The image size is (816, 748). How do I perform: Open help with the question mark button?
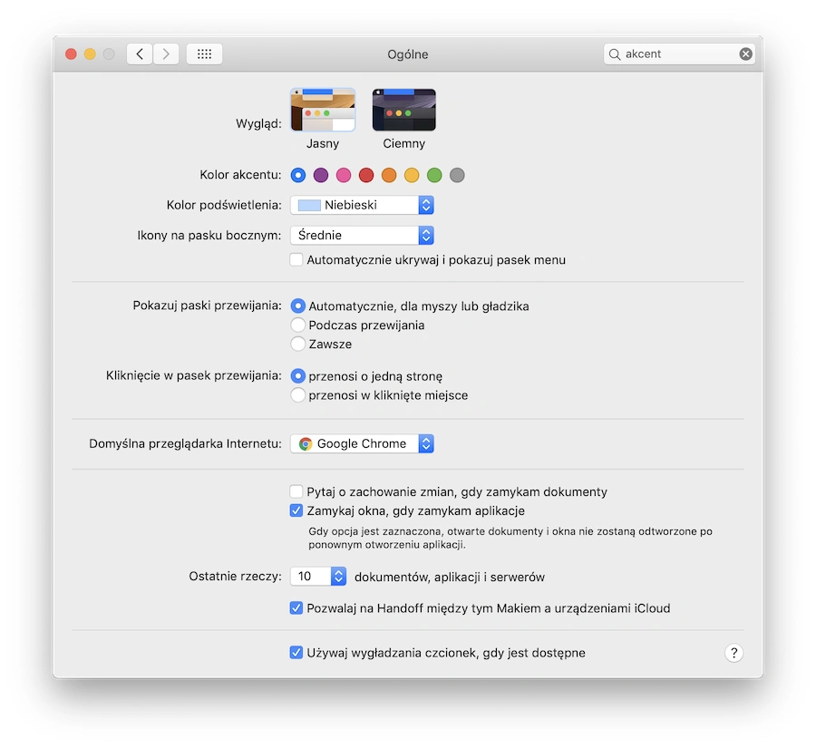click(733, 653)
